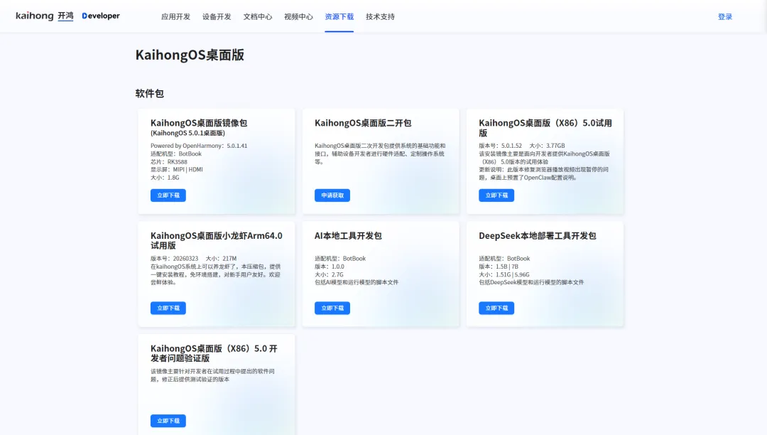This screenshot has width=767, height=435.
Task: Click the 登录 link
Action: click(x=725, y=16)
